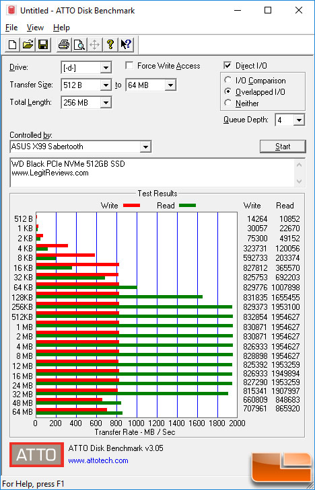Click the read value 1655455

(x=286, y=297)
